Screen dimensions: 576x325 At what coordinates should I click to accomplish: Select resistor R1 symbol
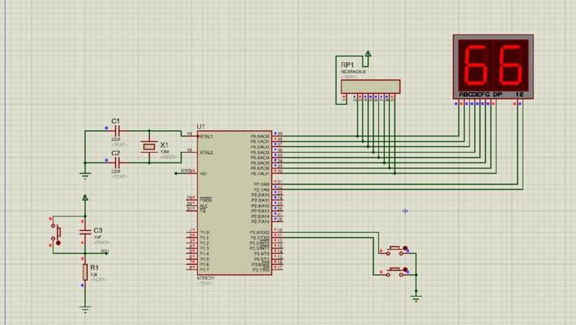[85, 272]
